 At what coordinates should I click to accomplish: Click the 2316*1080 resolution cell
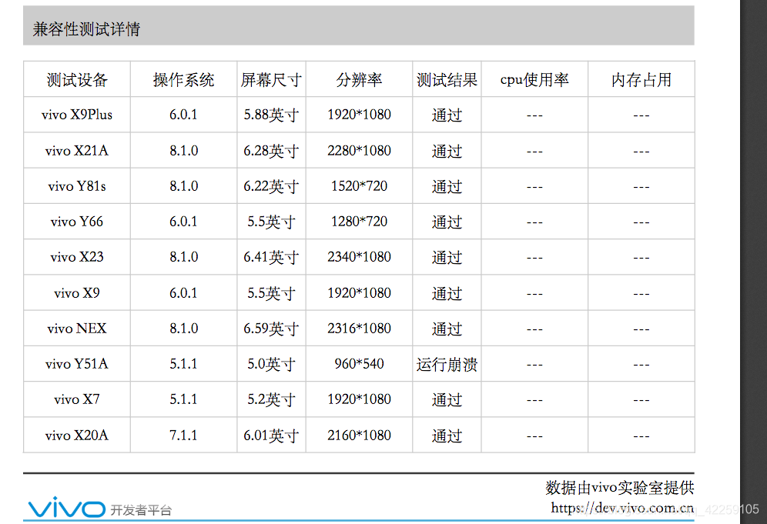[x=359, y=329]
